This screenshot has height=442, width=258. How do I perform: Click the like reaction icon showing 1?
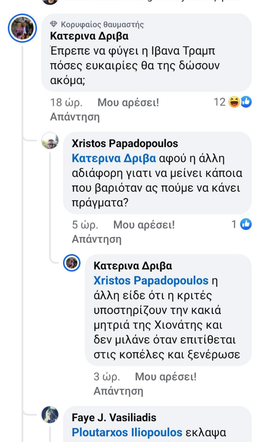246,223
